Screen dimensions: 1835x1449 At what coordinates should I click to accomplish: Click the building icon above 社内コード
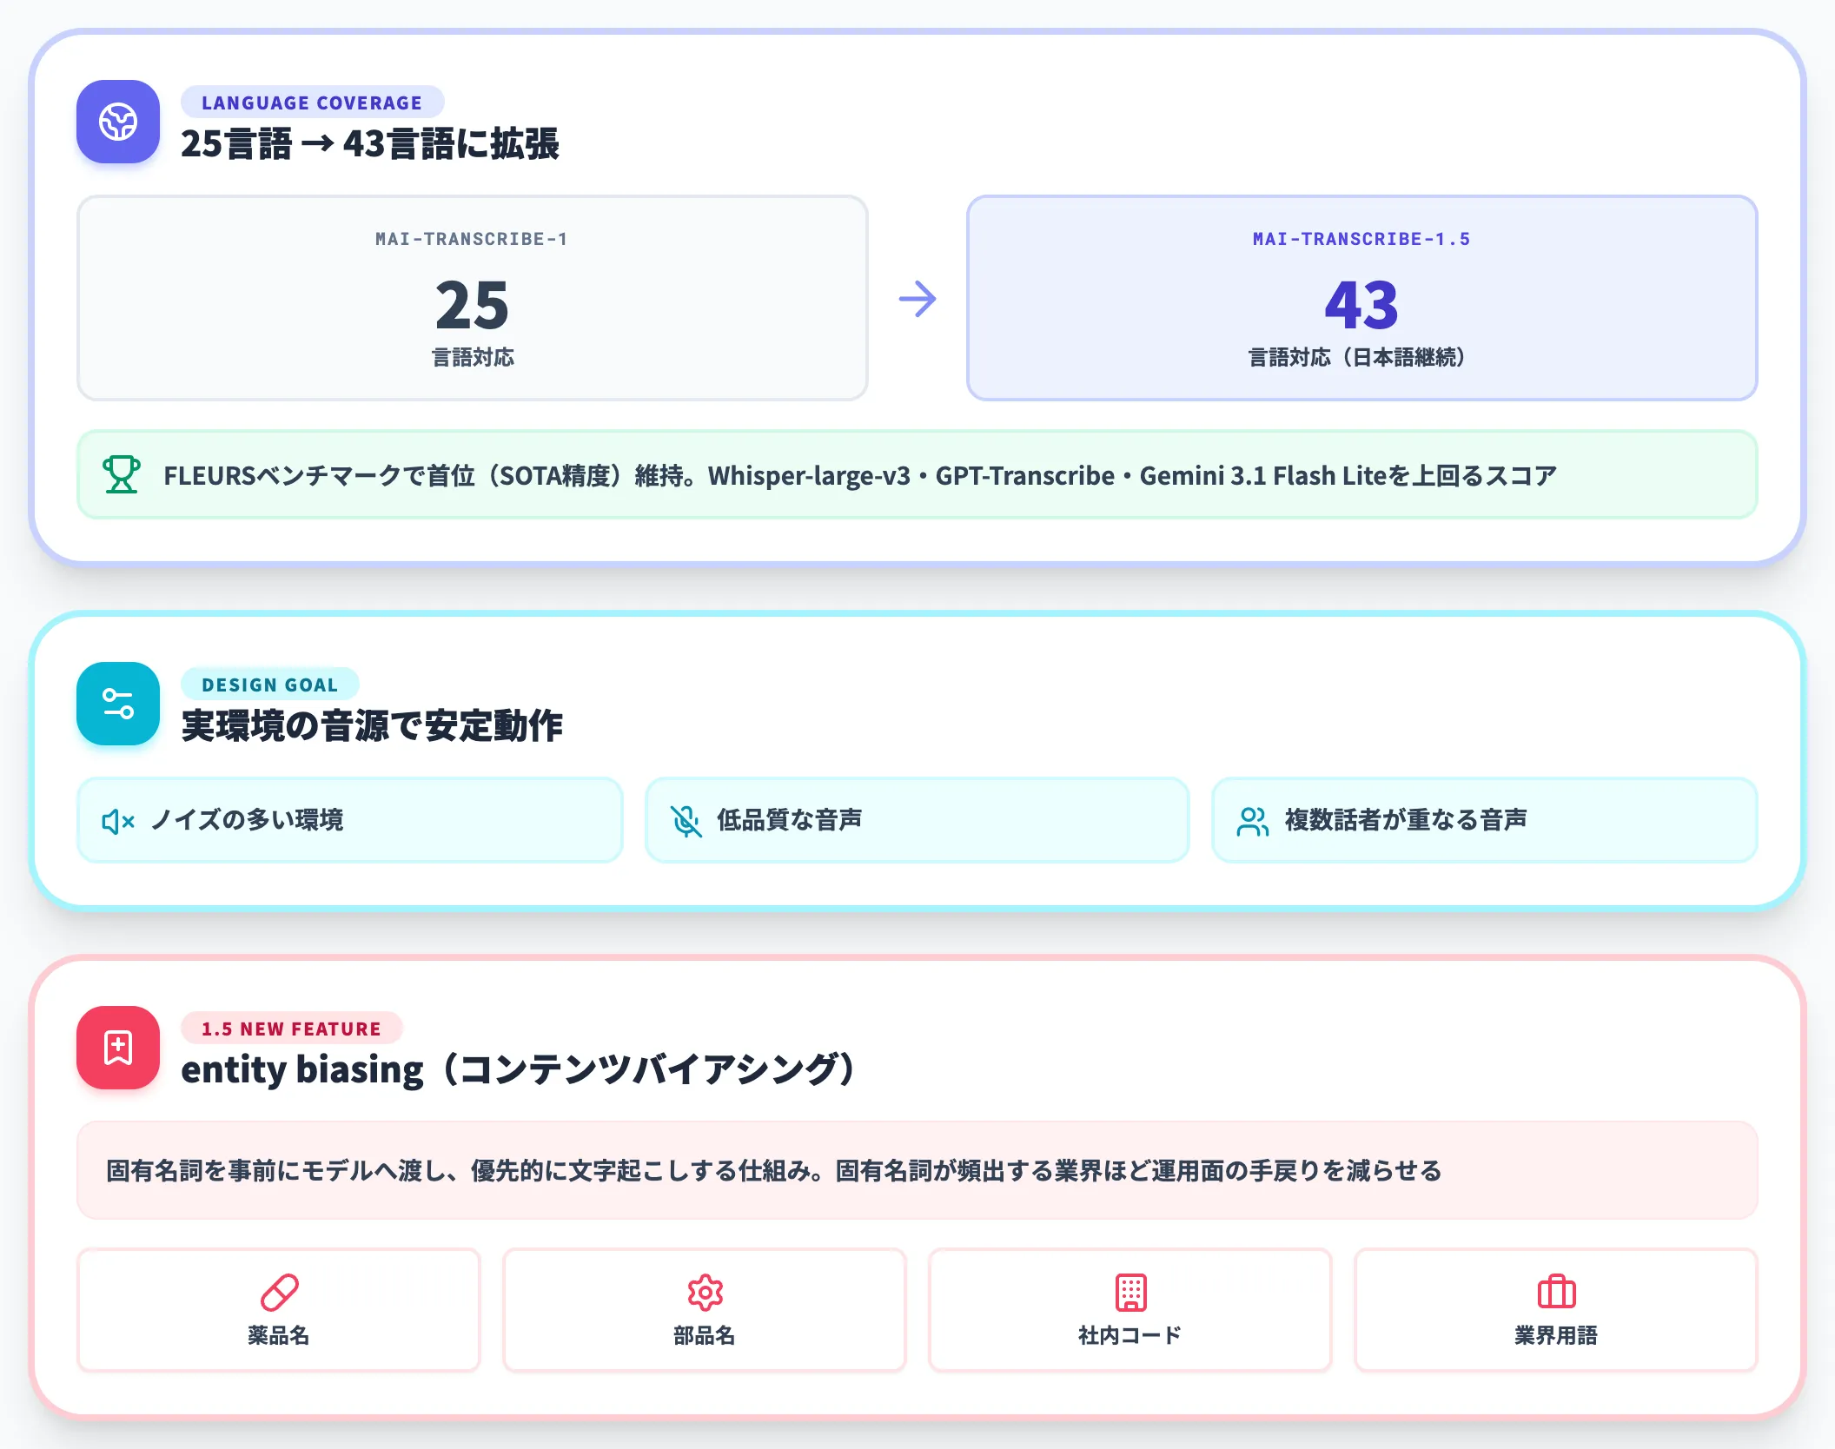click(1131, 1293)
